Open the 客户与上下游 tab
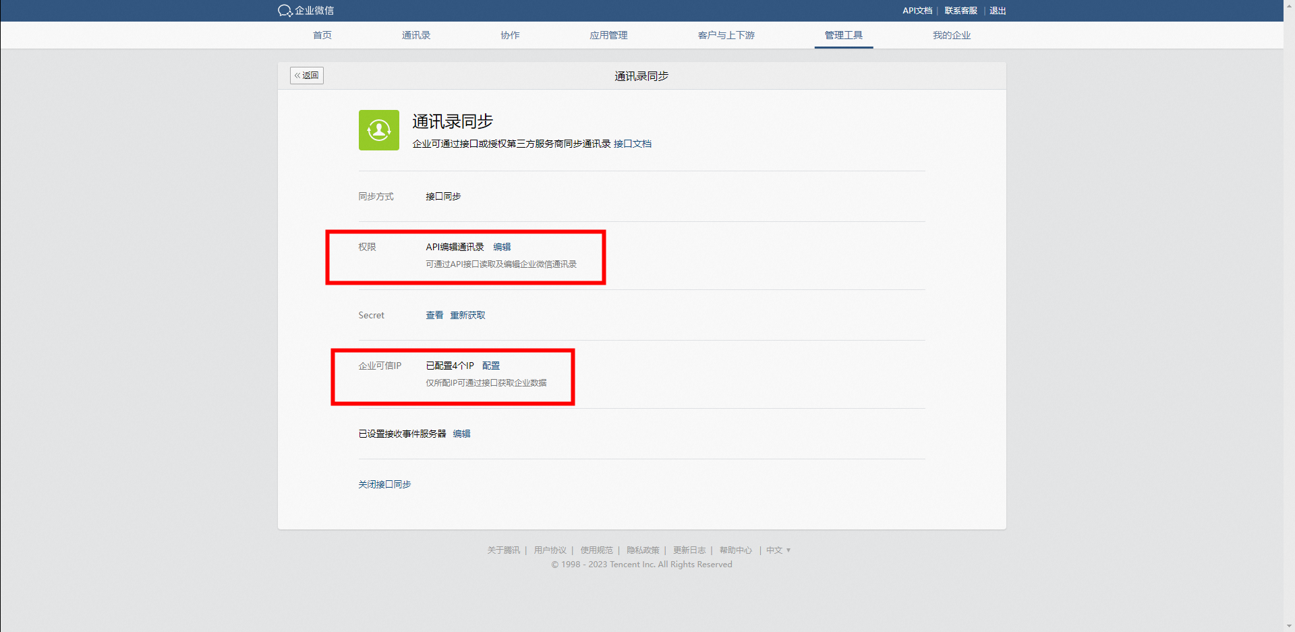 coord(726,35)
